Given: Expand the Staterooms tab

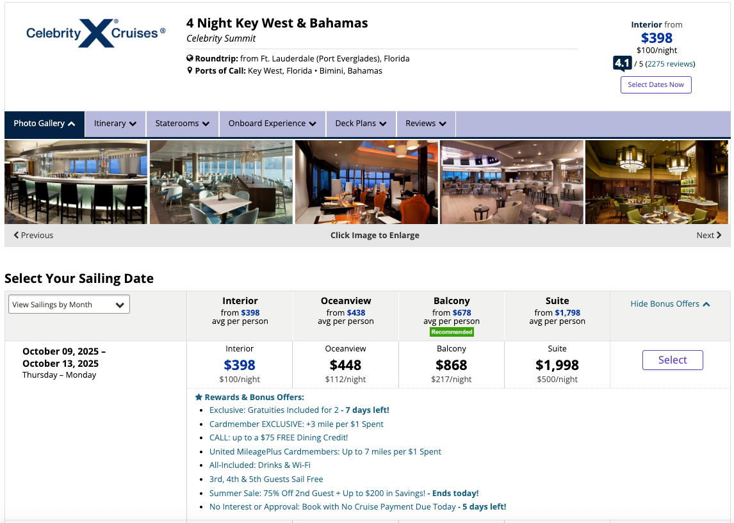Looking at the screenshot, I should (183, 124).
